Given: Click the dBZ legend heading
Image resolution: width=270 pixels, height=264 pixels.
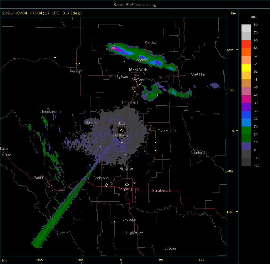Looking at the screenshot, I should pyautogui.click(x=254, y=17).
